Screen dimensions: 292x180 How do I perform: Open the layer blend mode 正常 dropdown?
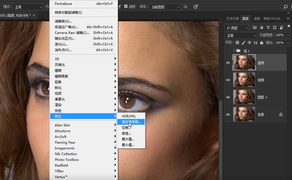click(241, 36)
